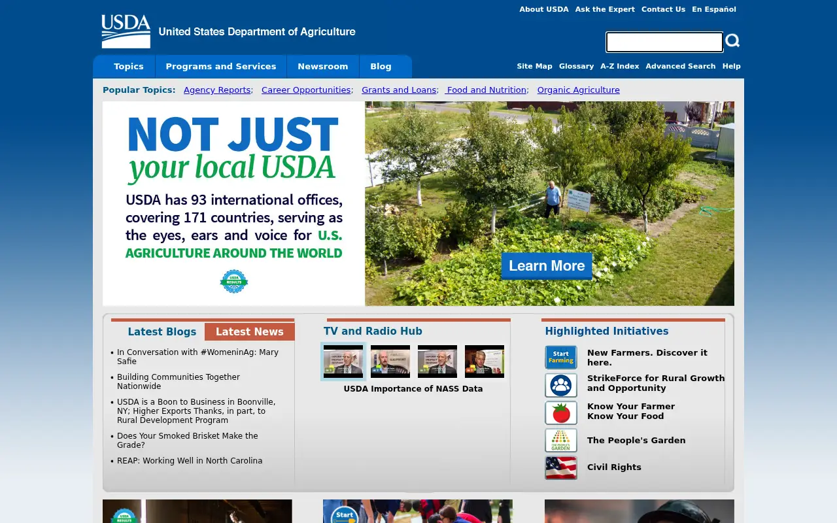837x523 pixels.
Task: Select the fourth TV hub video thumbnail
Action: click(x=485, y=362)
